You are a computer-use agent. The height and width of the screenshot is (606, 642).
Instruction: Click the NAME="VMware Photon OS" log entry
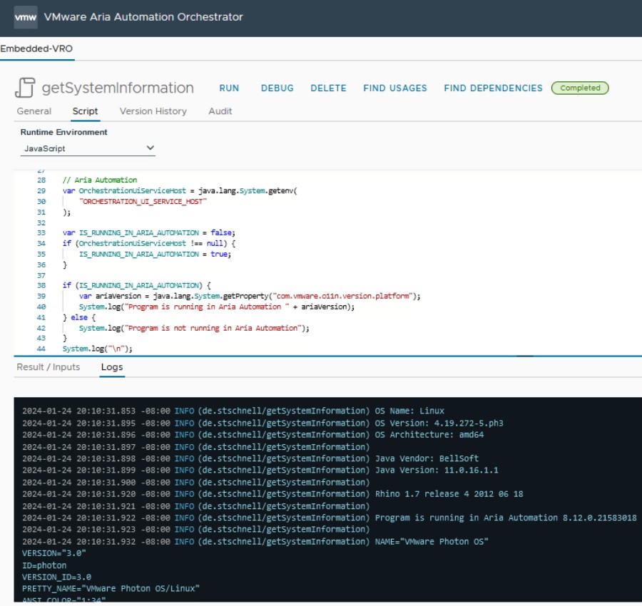point(255,541)
